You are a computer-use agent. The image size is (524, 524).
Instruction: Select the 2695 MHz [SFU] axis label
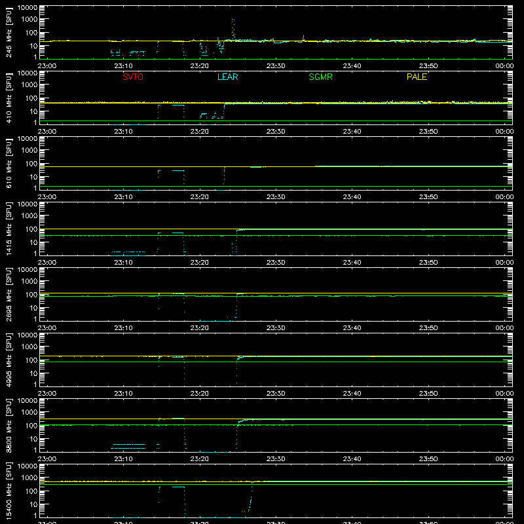9,294
